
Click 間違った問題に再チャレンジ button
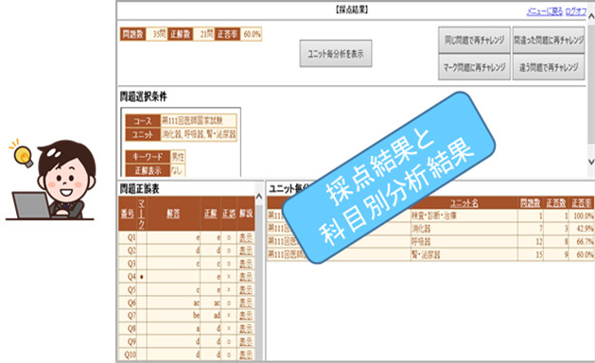[x=549, y=40]
